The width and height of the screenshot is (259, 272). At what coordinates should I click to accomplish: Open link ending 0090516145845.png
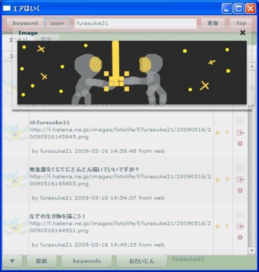pos(120,133)
